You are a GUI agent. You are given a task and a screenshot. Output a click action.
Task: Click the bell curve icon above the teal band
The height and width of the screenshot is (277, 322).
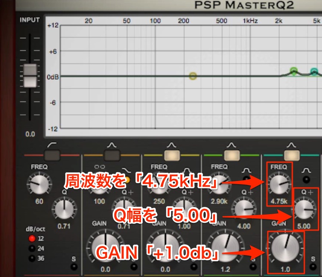[x=291, y=145]
